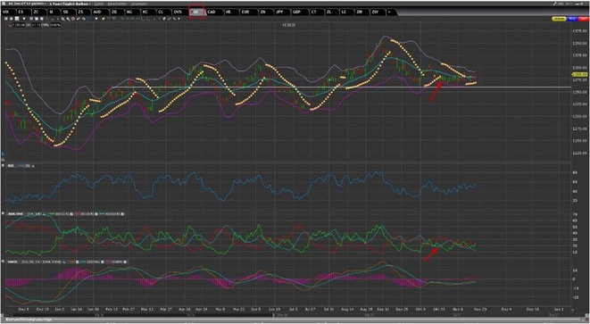Click the red Sell button
This screenshot has height=324, width=590.
(583, 19)
